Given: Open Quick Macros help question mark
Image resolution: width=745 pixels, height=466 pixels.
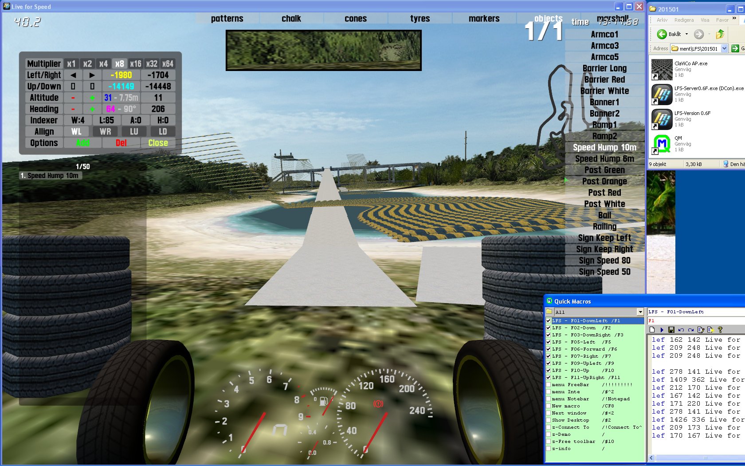Looking at the screenshot, I should click(720, 330).
